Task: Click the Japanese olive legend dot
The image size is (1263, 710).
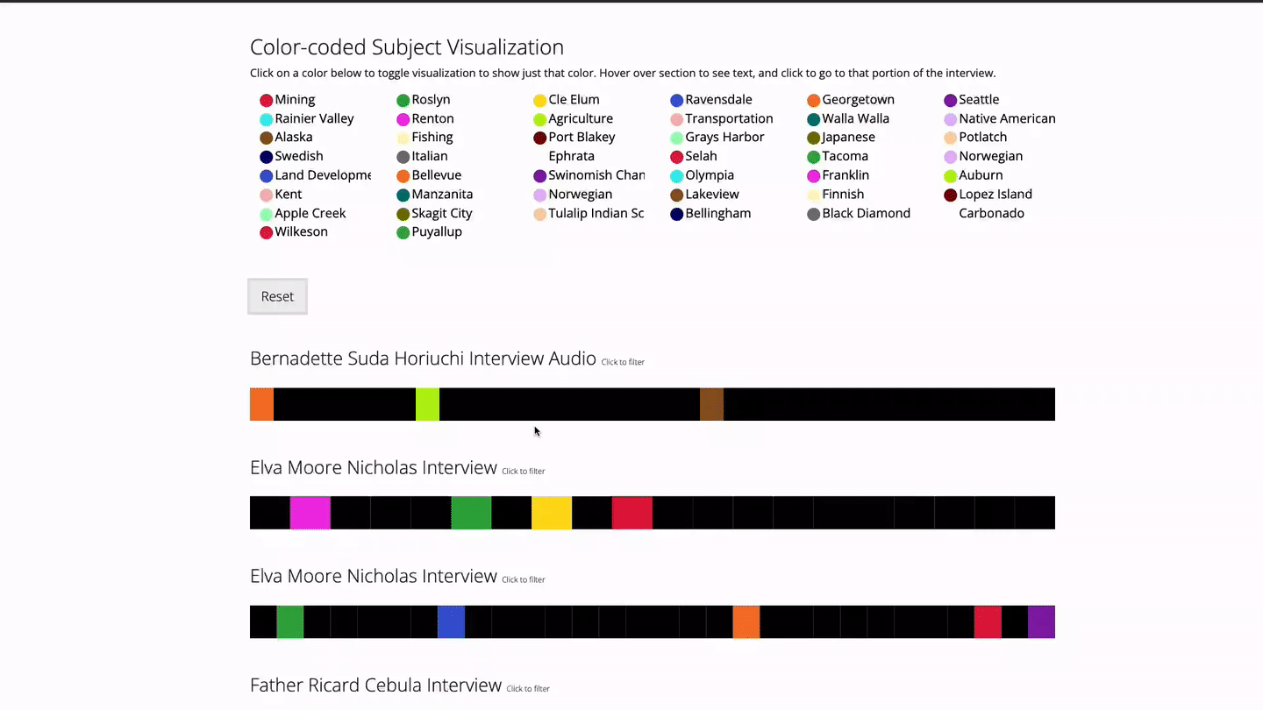Action: [814, 138]
